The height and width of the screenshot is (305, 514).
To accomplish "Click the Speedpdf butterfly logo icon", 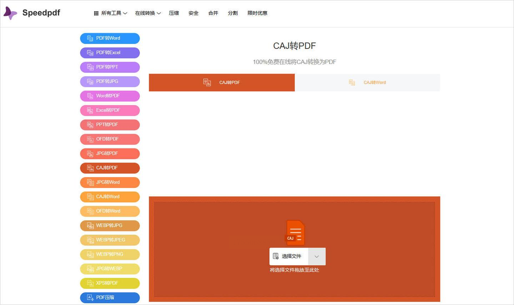I will click(x=10, y=13).
